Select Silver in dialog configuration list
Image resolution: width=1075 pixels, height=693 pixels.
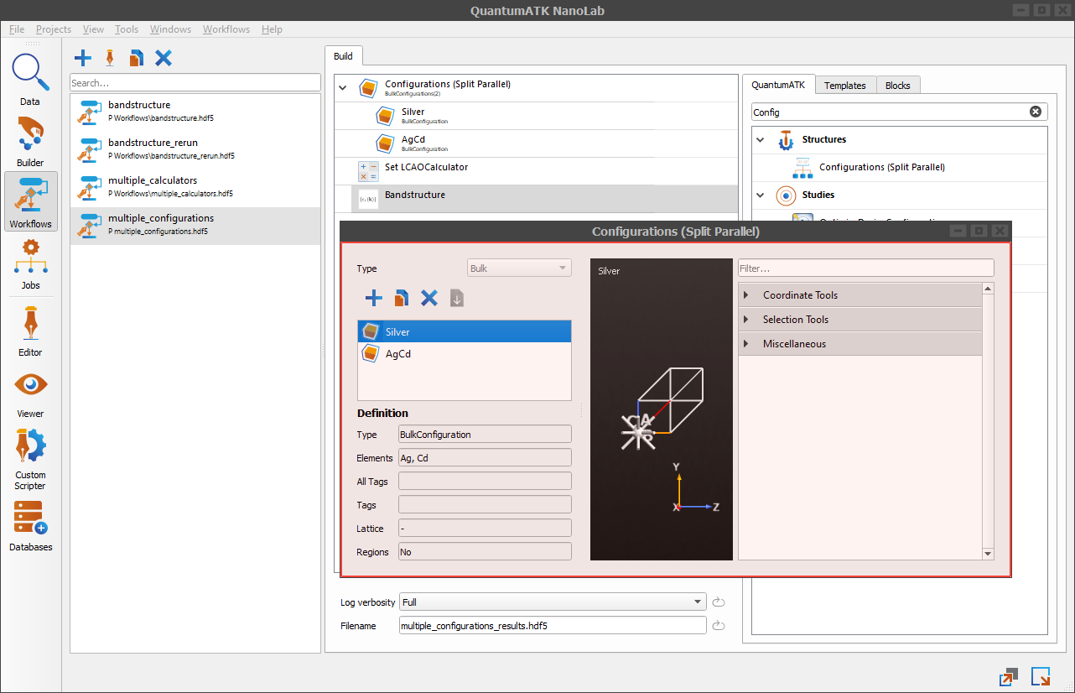pyautogui.click(x=465, y=332)
